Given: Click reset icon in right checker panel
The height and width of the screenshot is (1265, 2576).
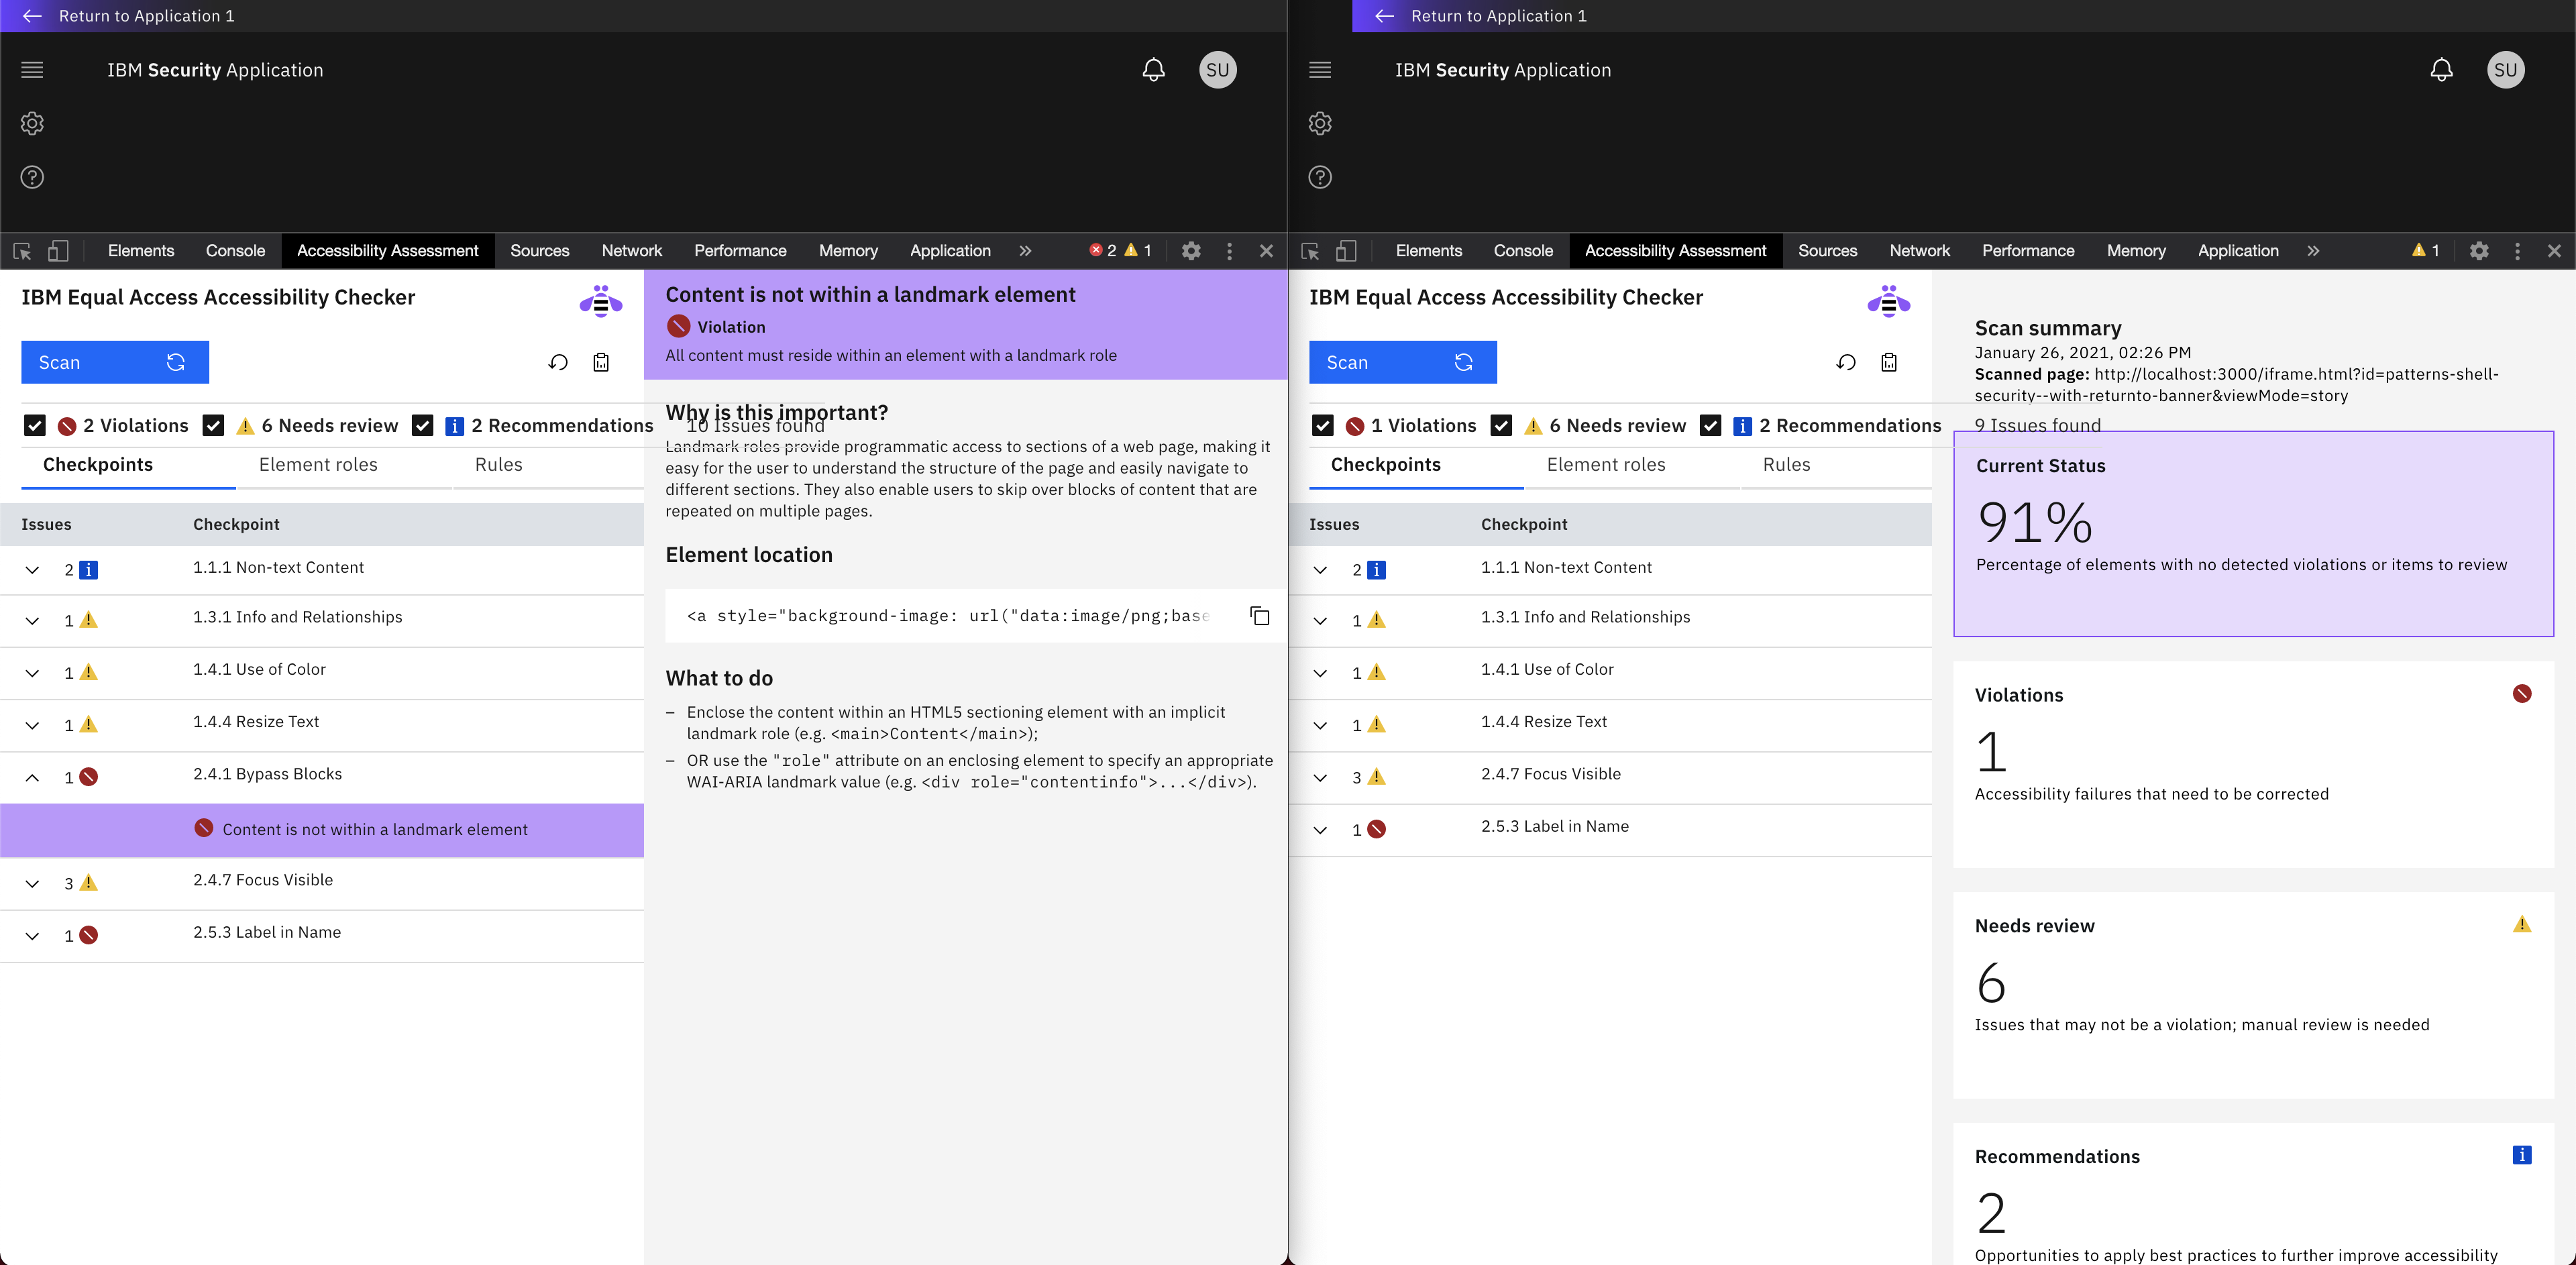Looking at the screenshot, I should coord(1846,362).
